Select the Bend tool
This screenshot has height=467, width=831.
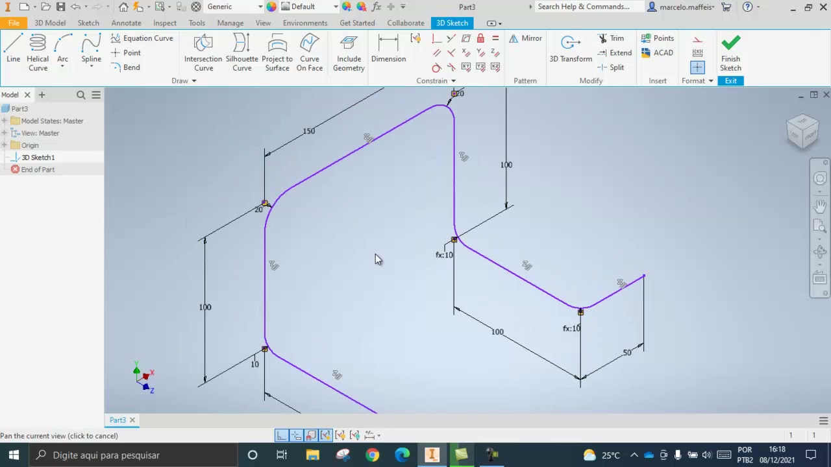[125, 67]
